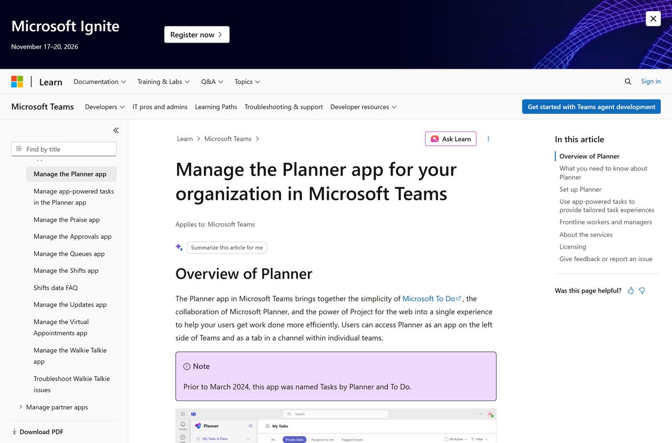672x443 pixels.
Task: Open Troubleshooting & support
Action: pyautogui.click(x=284, y=107)
